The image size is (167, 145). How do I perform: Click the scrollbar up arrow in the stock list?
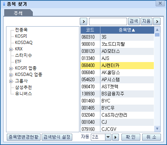tap(157, 30)
